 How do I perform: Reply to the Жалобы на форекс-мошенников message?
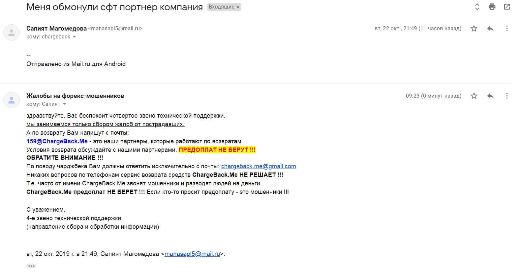click(x=490, y=96)
